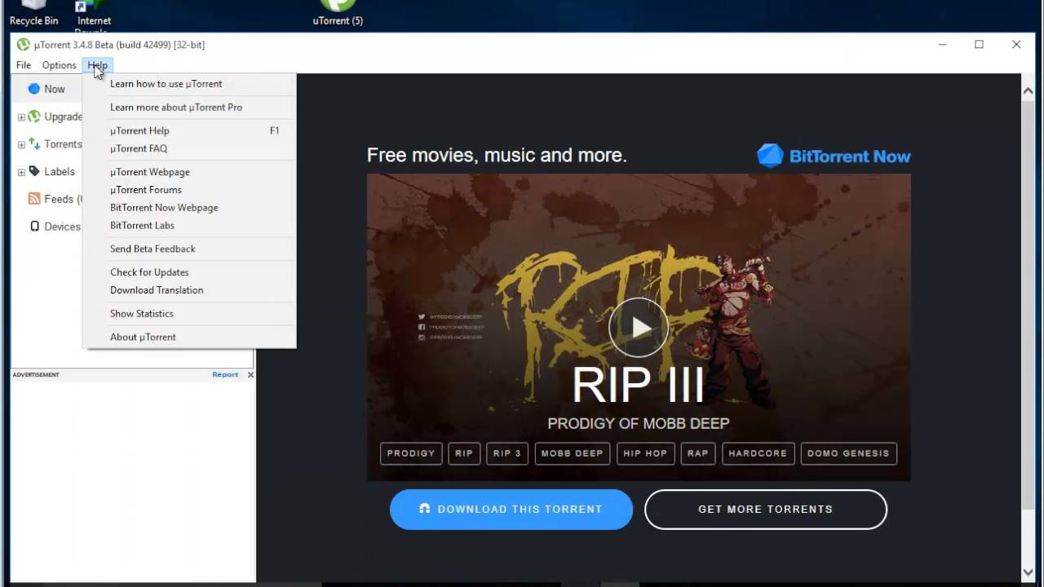Screen dimensions: 1044x587
Task: Expand the Torrents tree node
Action: click(21, 145)
